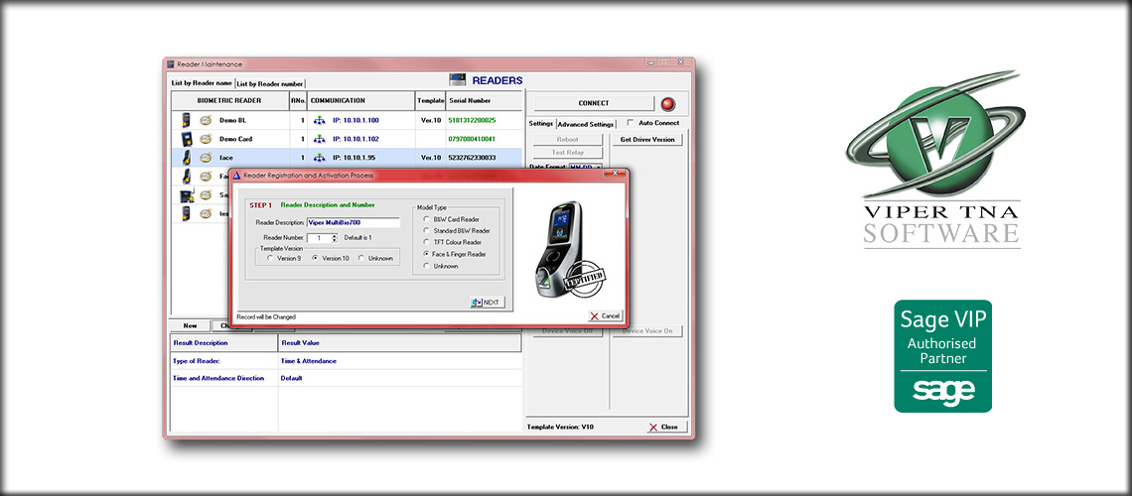The image size is (1132, 496).
Task: Click the New button below the reader list
Action: (x=190, y=325)
